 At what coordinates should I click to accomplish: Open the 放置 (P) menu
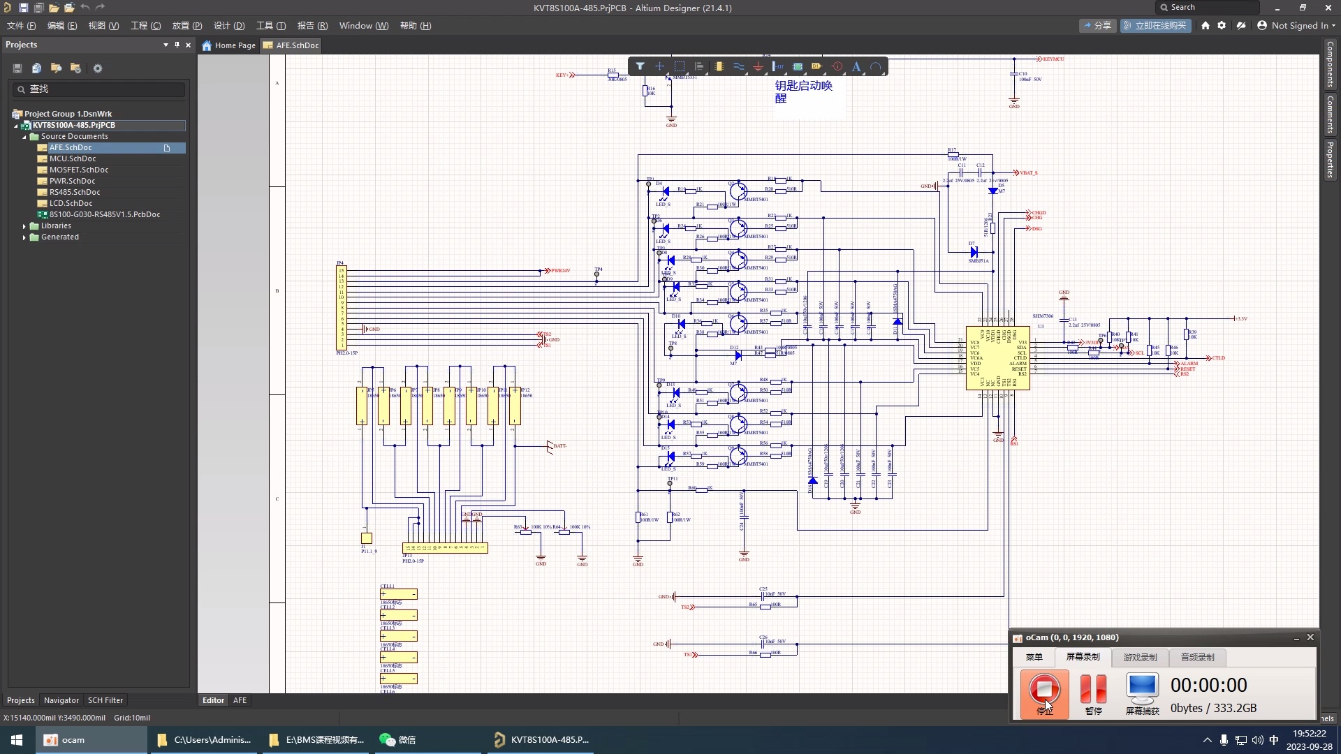[x=187, y=26]
